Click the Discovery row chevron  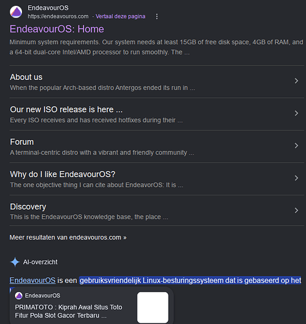coord(296,210)
